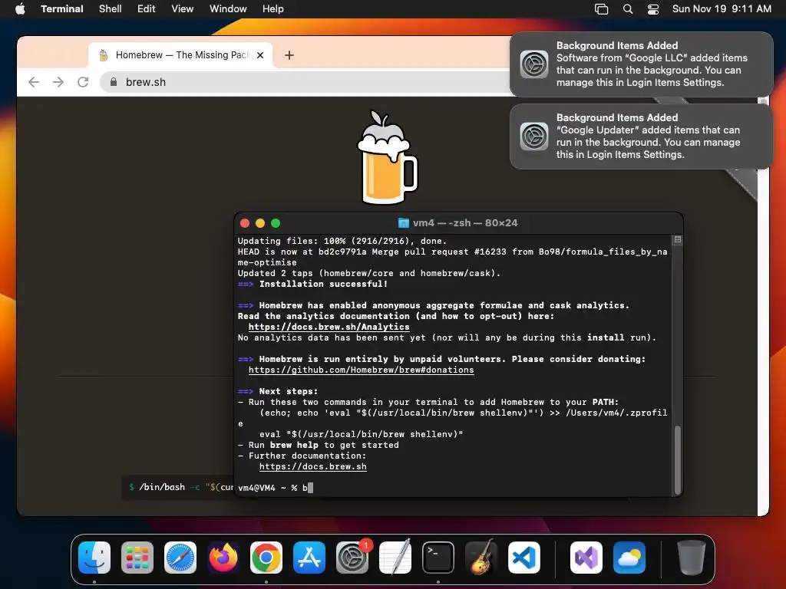This screenshot has width=786, height=589.
Task: Select the Homebrew browser tab
Action: pyautogui.click(x=180, y=55)
